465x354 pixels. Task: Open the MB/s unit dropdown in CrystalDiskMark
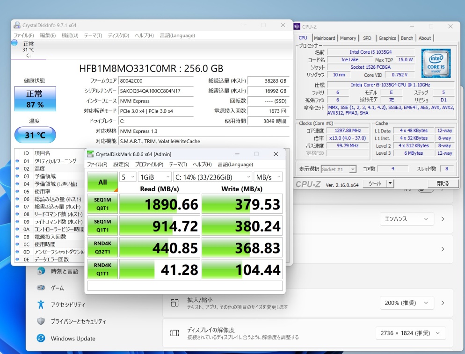(268, 177)
